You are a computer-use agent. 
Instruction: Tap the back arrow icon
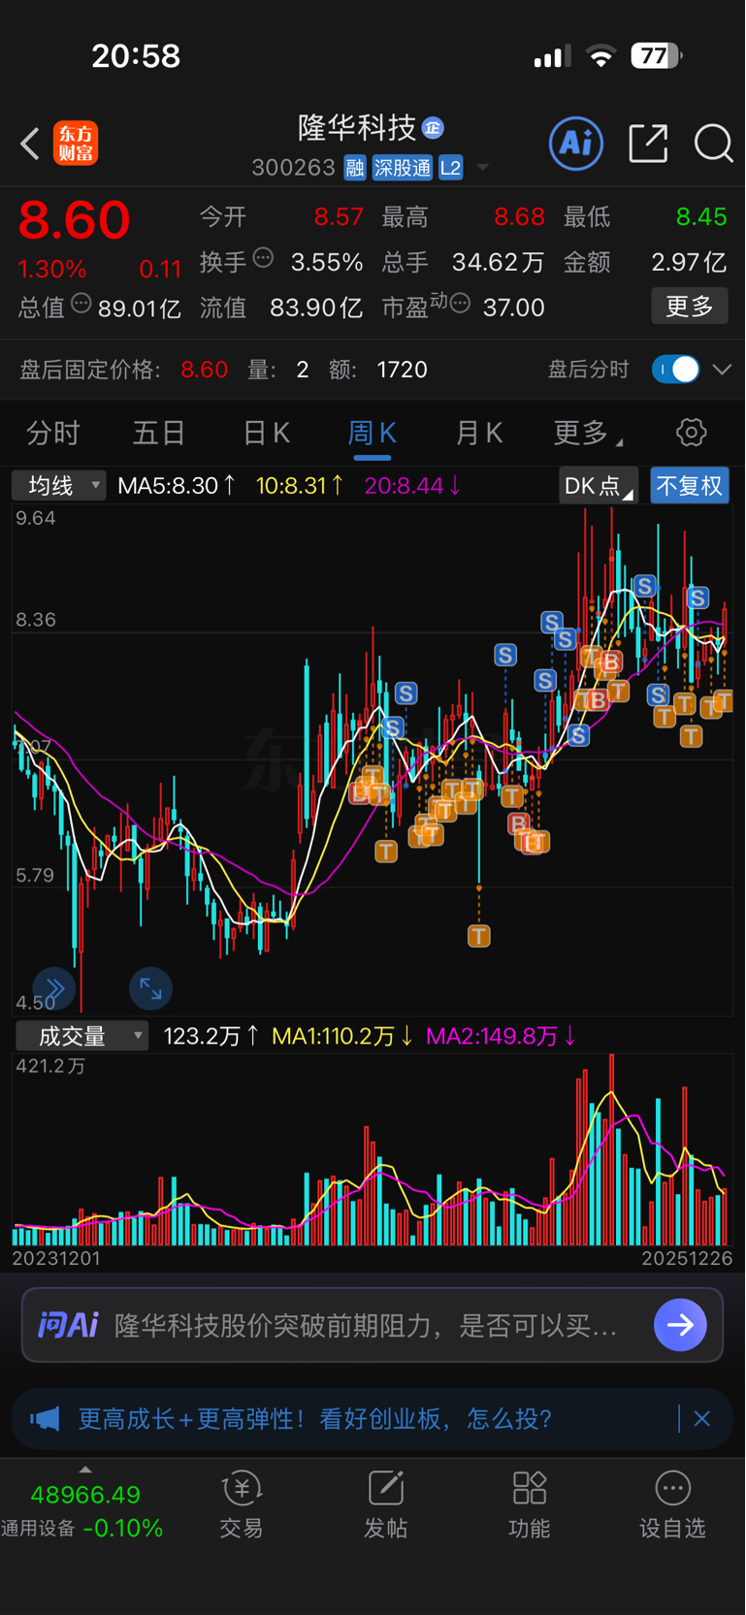(30, 145)
